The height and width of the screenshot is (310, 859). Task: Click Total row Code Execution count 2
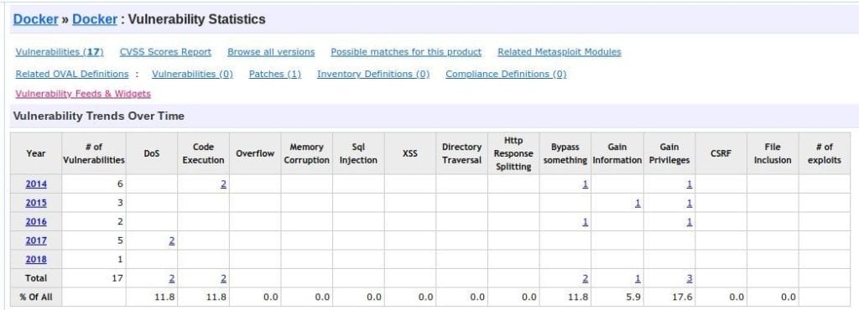[x=223, y=278]
